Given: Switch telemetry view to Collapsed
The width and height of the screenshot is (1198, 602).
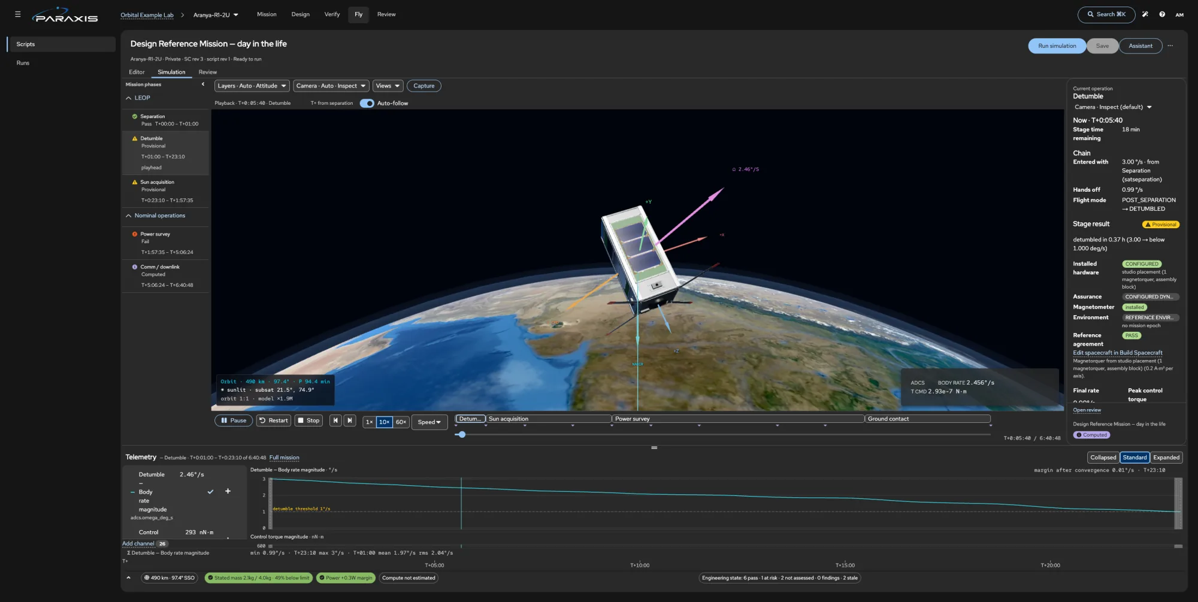Looking at the screenshot, I should (x=1103, y=458).
